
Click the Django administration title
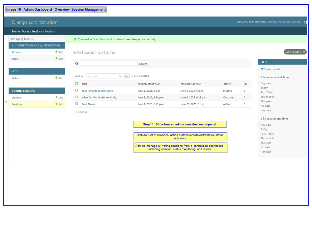coord(35,22)
